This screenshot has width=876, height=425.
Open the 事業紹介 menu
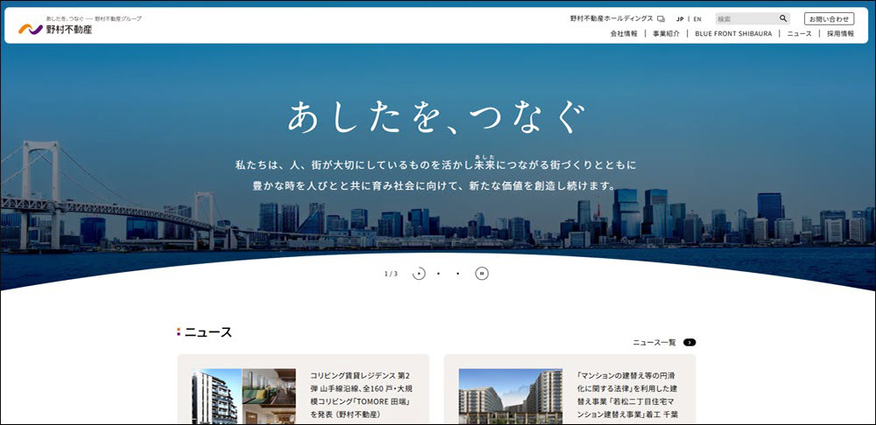(x=666, y=33)
